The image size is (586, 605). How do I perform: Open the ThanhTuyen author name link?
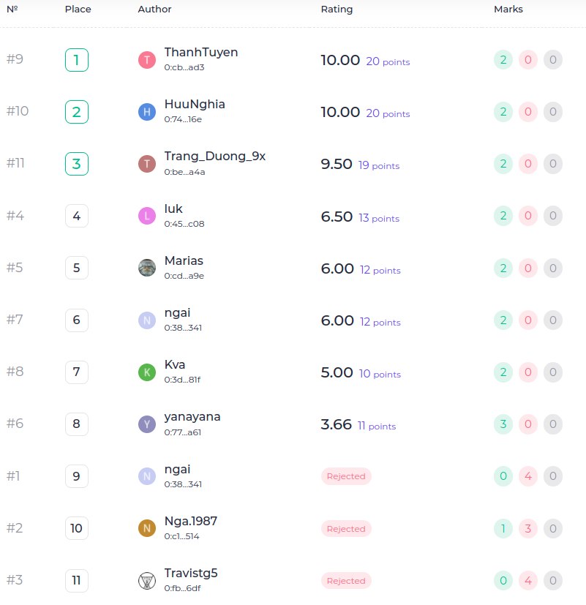click(200, 52)
